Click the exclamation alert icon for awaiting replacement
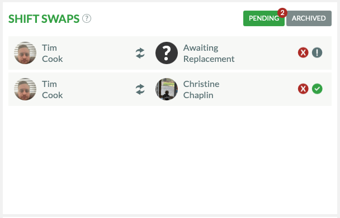The image size is (340, 218). coord(317,52)
